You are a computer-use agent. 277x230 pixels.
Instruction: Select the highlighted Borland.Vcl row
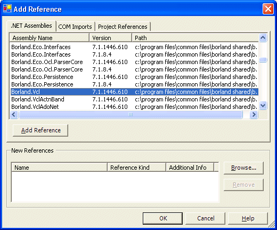click(134, 92)
